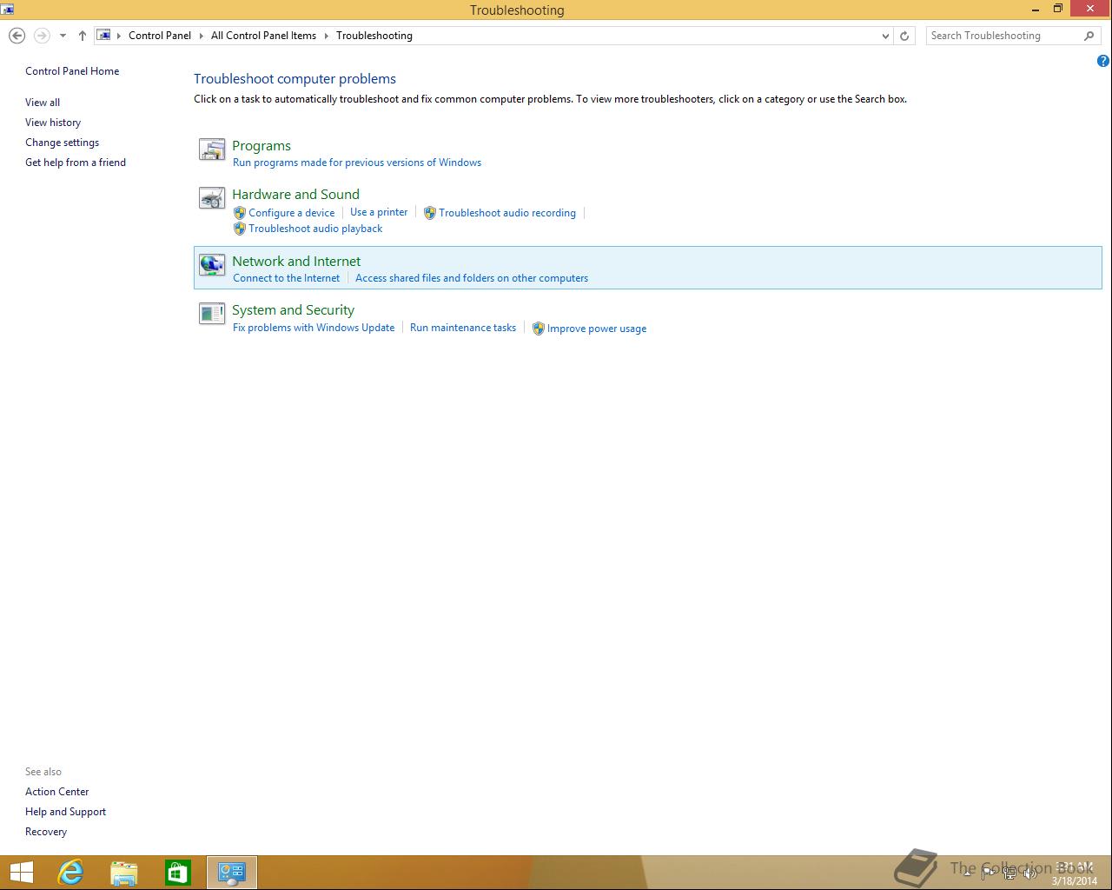
Task: Expand the arrow after Control Panel breadcrumb
Action: [201, 36]
